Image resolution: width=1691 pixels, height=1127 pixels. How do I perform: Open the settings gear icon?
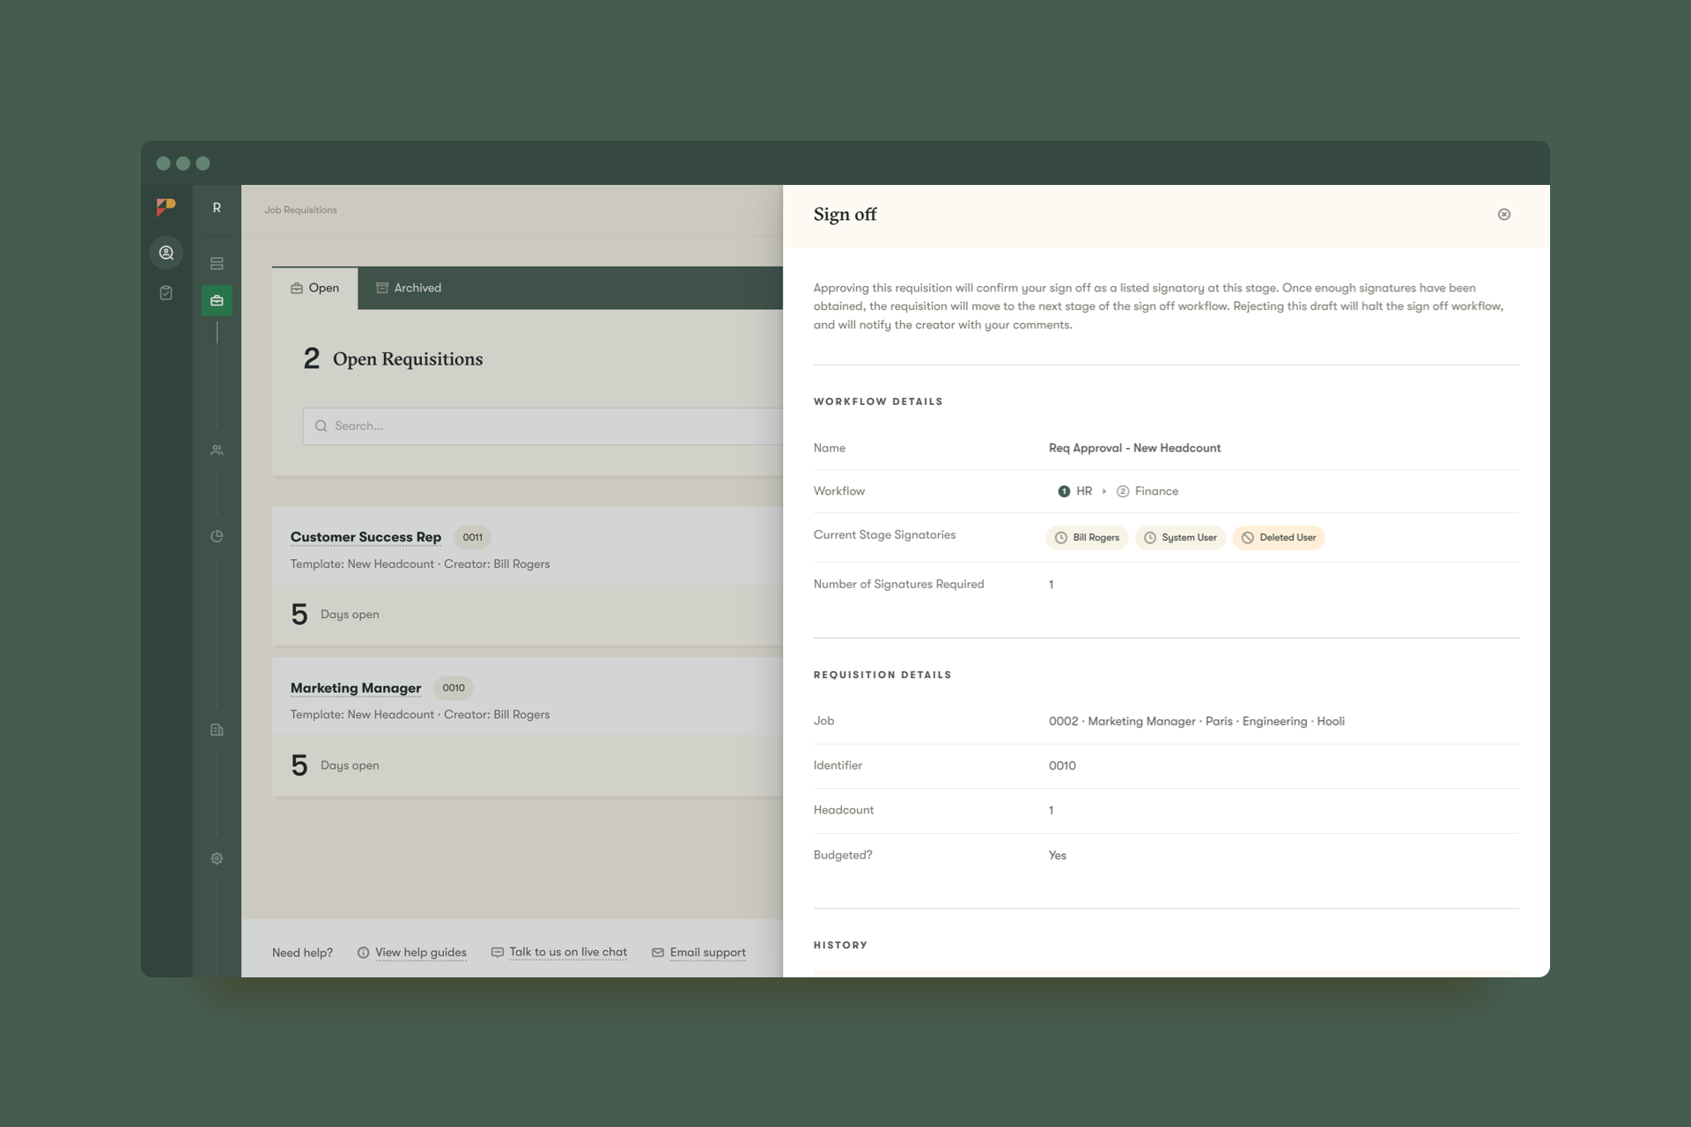[217, 858]
